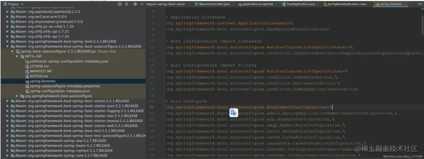This screenshot has width=424, height=159.
Task: Select Maven: spring-core:5.2.7.RELEASE row
Action: coord(73,155)
